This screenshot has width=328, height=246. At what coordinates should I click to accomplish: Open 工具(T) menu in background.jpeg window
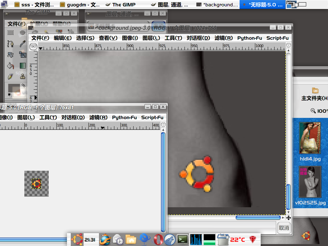coord(173,38)
